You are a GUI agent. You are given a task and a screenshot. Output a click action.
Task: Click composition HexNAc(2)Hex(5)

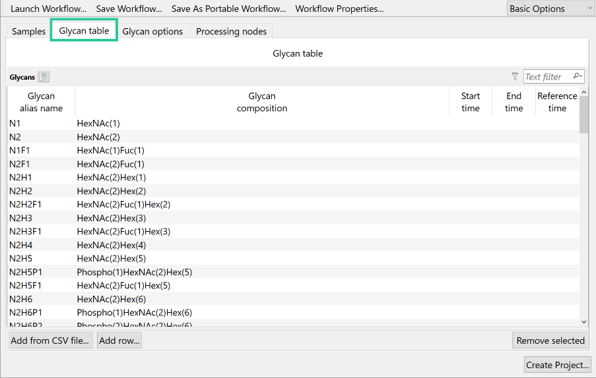(x=112, y=259)
